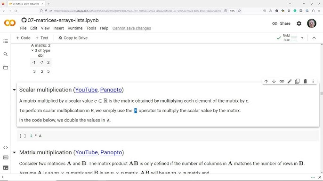Collapse the Scalar multiplication section
323x181 pixels.
pos(14,90)
